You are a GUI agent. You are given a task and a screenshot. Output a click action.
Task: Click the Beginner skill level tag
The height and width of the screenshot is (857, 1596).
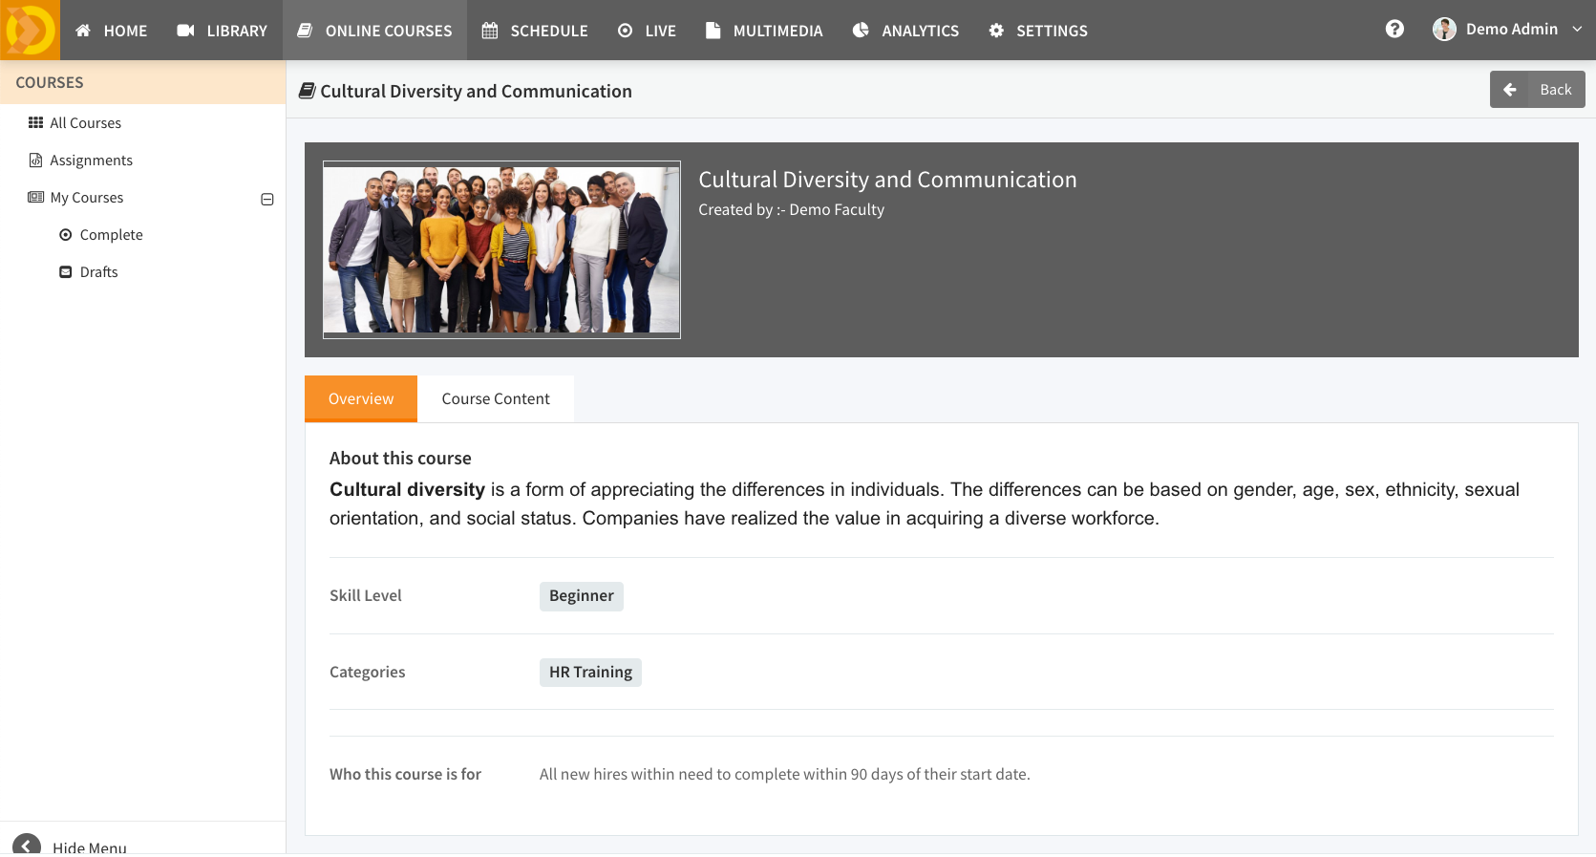[x=581, y=596]
